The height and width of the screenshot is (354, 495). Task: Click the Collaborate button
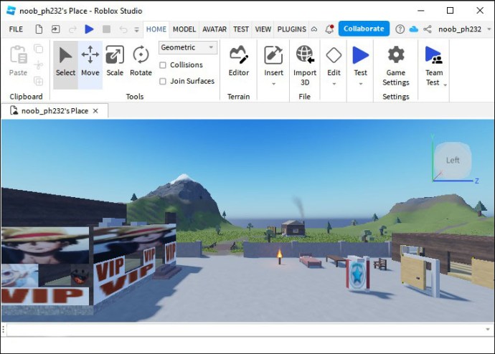point(364,29)
